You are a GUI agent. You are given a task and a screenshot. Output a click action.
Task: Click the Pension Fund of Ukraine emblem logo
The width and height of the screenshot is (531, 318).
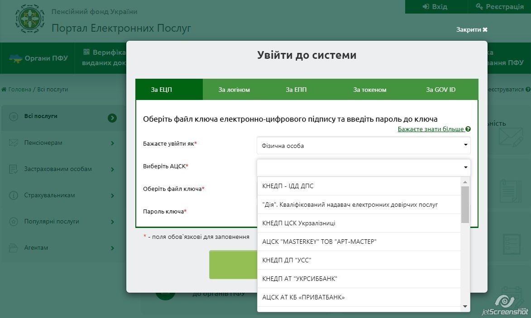30,19
